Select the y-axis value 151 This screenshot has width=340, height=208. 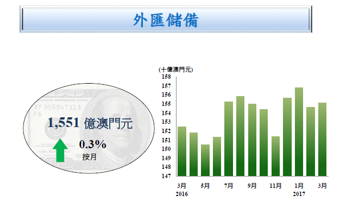pyautogui.click(x=166, y=140)
